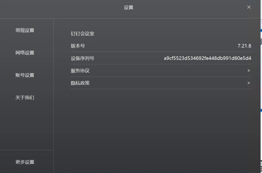The width and height of the screenshot is (262, 173).
Task: Click the 设备序列号 label
Action: coord(82,58)
